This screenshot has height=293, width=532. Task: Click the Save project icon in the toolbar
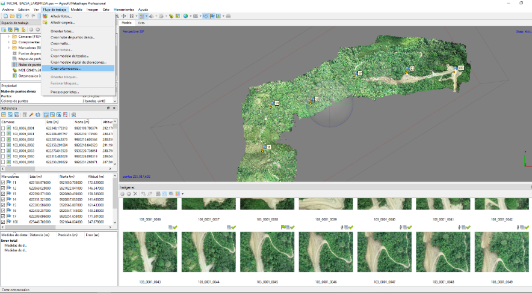tap(18, 16)
